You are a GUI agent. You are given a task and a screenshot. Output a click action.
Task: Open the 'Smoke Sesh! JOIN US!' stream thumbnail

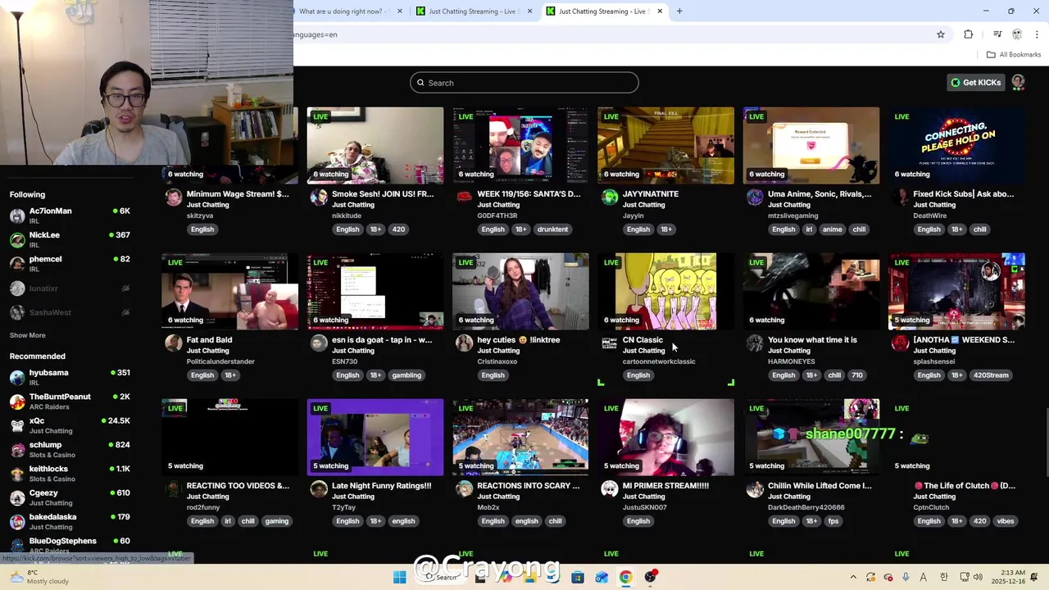375,145
